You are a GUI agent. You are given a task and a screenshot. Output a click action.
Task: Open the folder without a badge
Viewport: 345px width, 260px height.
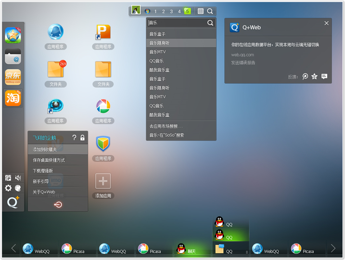(103, 69)
